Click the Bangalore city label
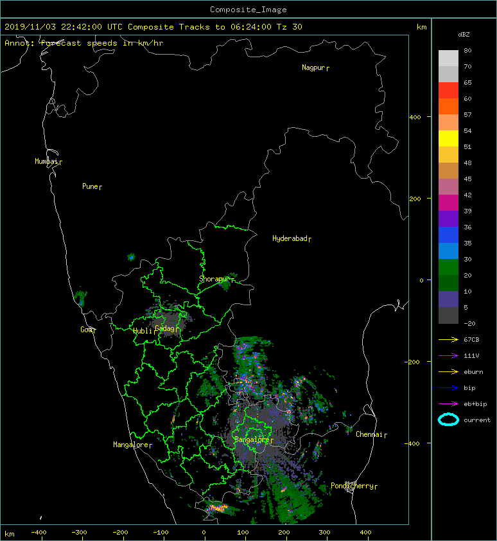 coord(252,439)
